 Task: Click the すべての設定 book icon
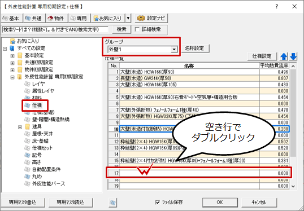12,48
